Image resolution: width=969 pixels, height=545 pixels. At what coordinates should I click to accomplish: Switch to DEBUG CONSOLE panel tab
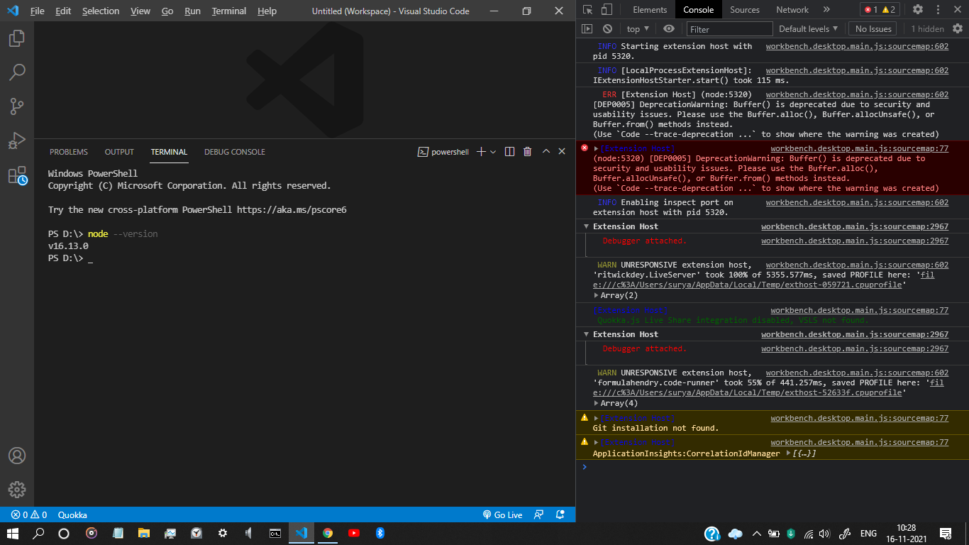pos(235,152)
